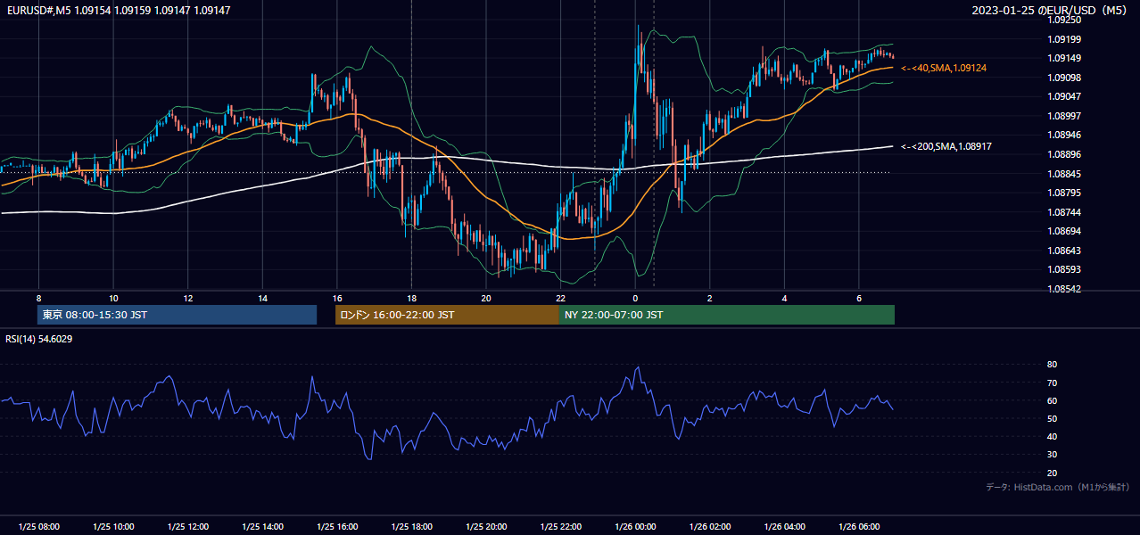This screenshot has height=535, width=1140.
Task: Click the 1/26 02:00 bottom time label
Action: pos(710,527)
